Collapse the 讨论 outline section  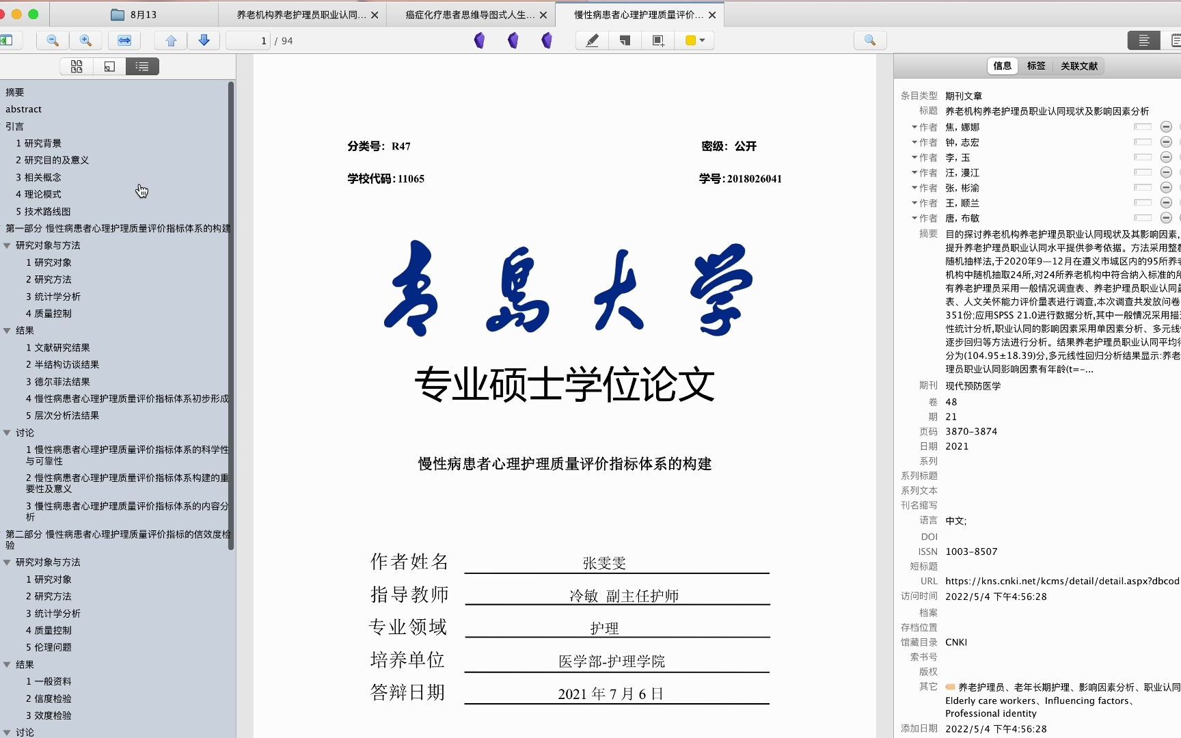click(8, 433)
